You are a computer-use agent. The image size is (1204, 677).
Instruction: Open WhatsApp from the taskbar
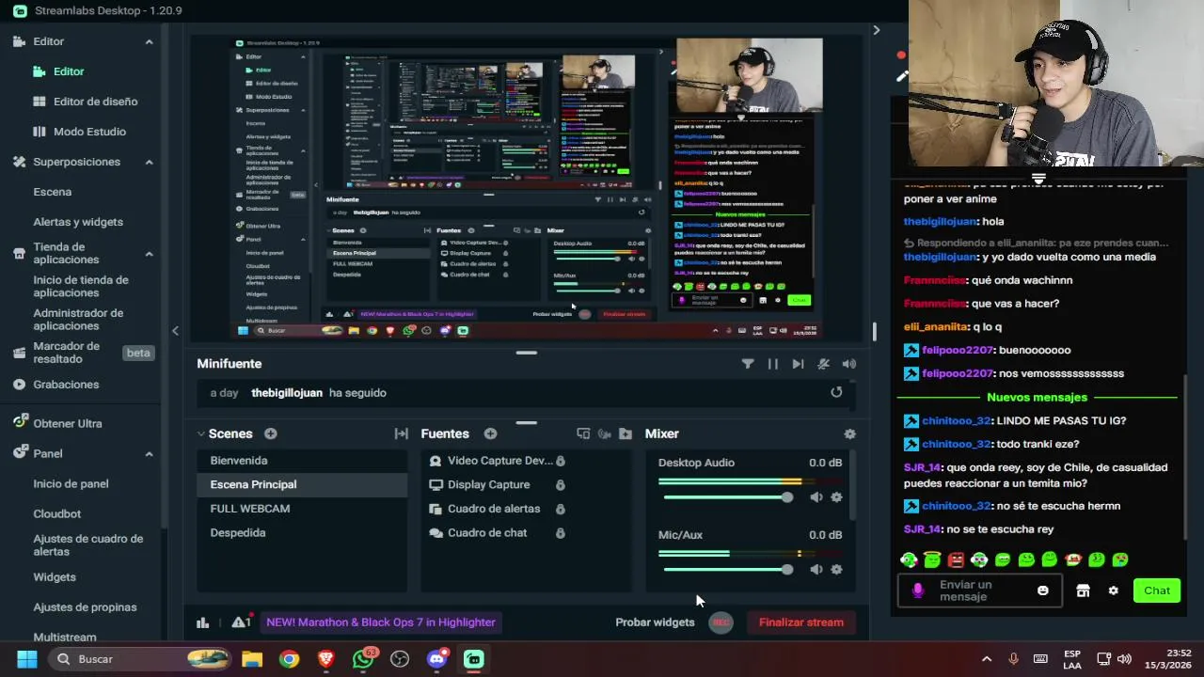(363, 659)
